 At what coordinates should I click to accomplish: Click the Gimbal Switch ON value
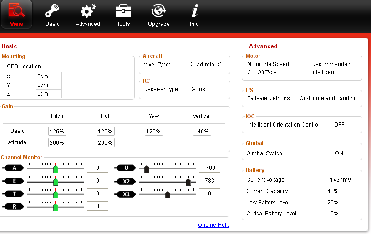(x=339, y=153)
